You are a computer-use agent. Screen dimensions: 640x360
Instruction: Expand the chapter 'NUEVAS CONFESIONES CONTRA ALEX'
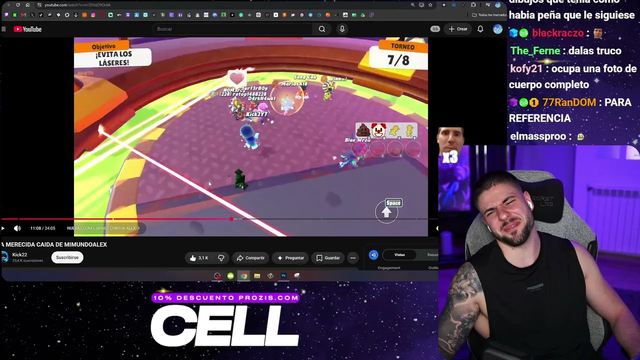[103, 228]
